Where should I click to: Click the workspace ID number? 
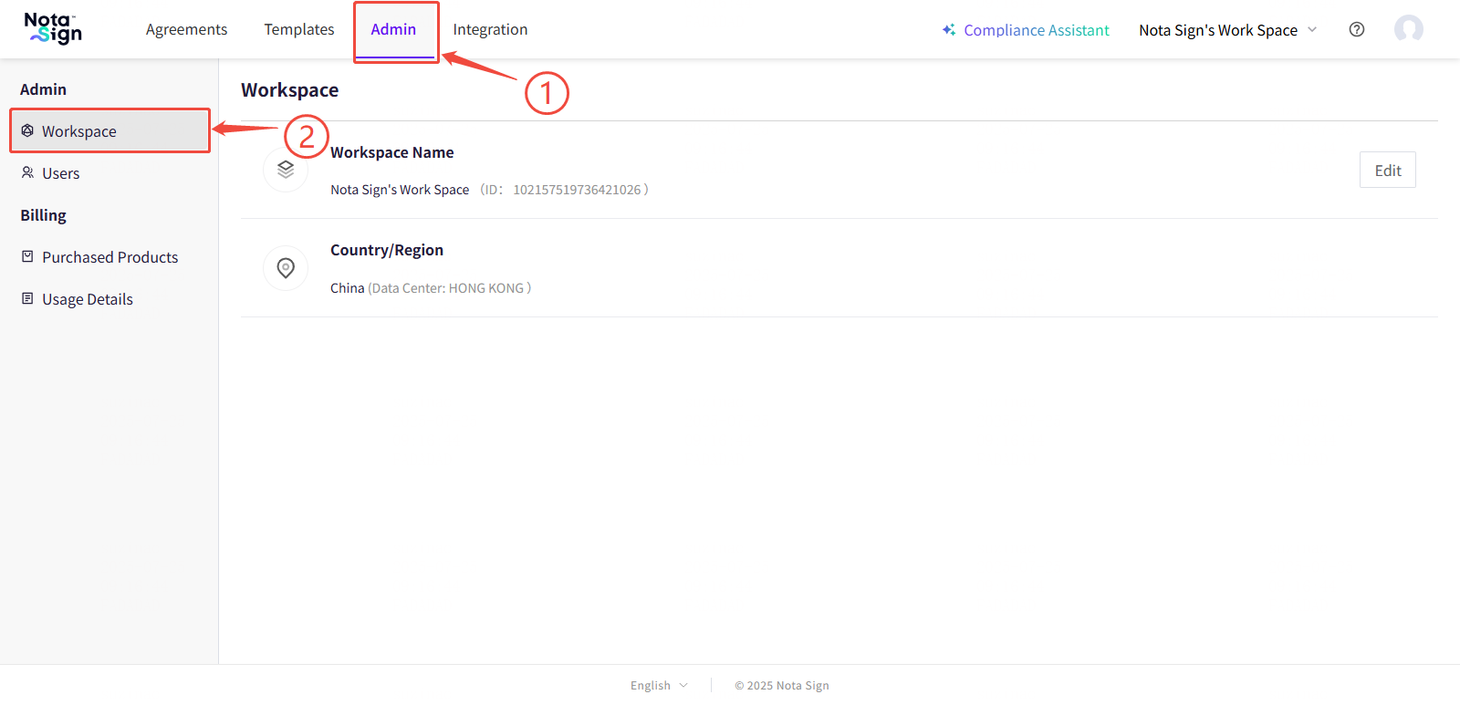click(x=577, y=190)
